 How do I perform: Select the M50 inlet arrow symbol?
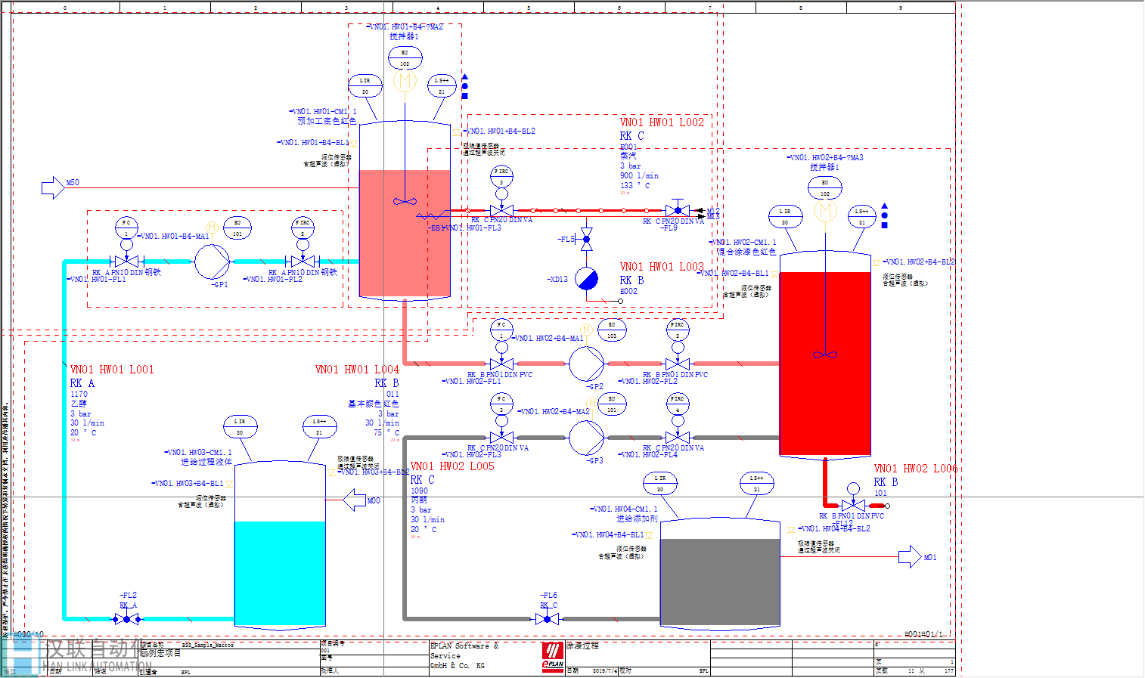click(52, 187)
